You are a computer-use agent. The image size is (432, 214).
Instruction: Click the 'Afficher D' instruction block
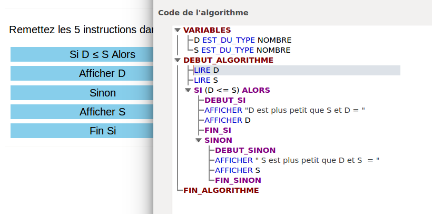coord(82,73)
